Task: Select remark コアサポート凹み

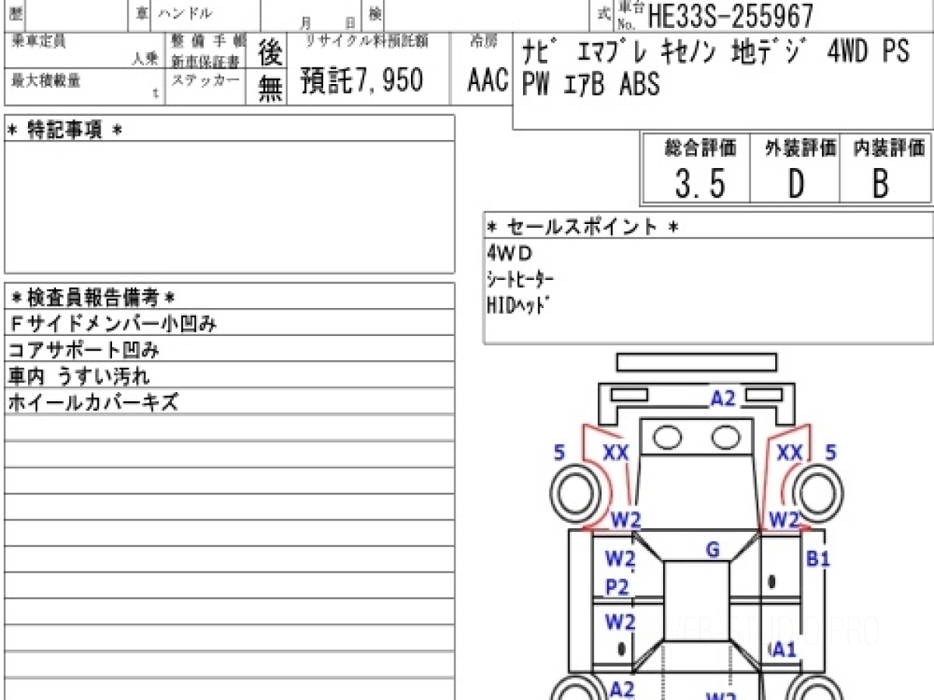Action: pos(84,350)
